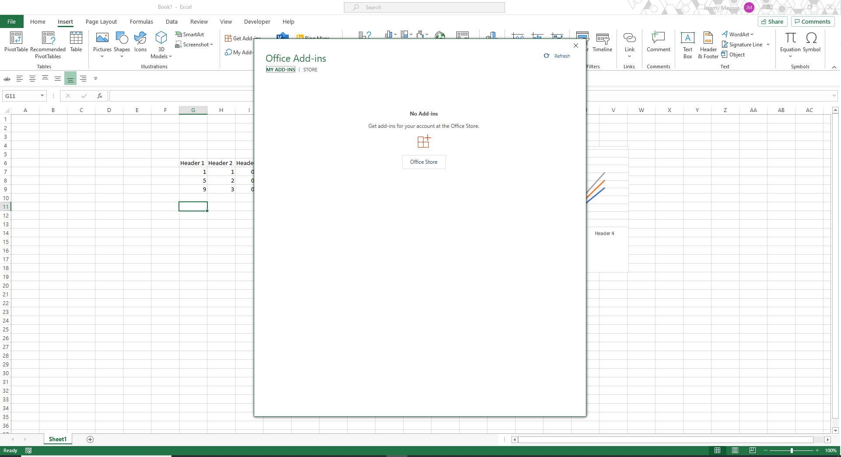The image size is (841, 457).
Task: Insert a Symbol
Action: 812,42
